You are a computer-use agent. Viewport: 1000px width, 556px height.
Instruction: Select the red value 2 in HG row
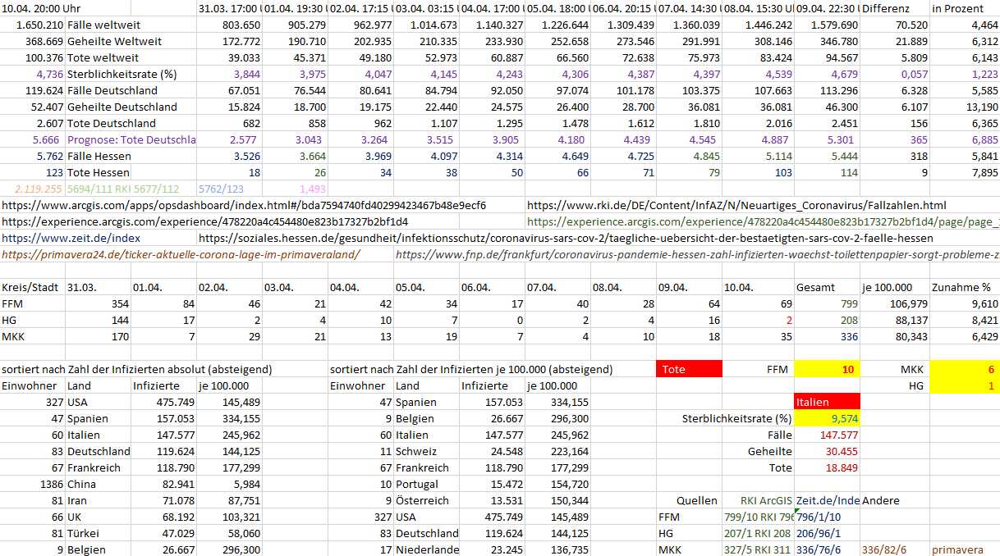click(x=789, y=321)
